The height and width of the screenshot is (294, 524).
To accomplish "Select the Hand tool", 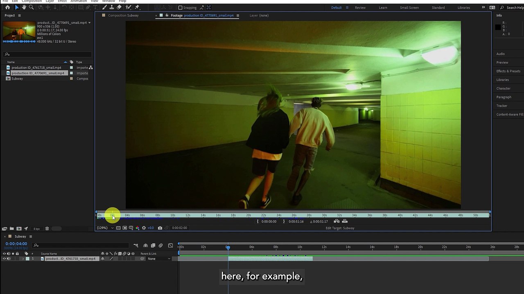I will pyautogui.click(x=24, y=7).
